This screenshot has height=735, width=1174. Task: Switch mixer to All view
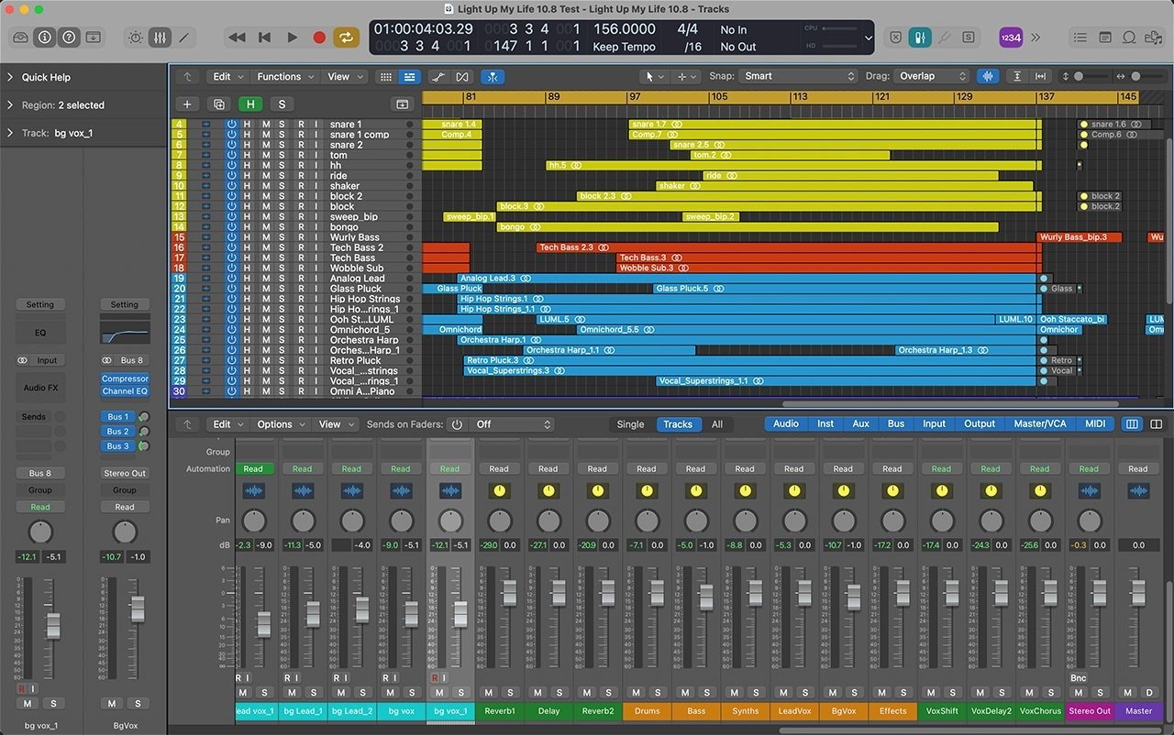(717, 424)
